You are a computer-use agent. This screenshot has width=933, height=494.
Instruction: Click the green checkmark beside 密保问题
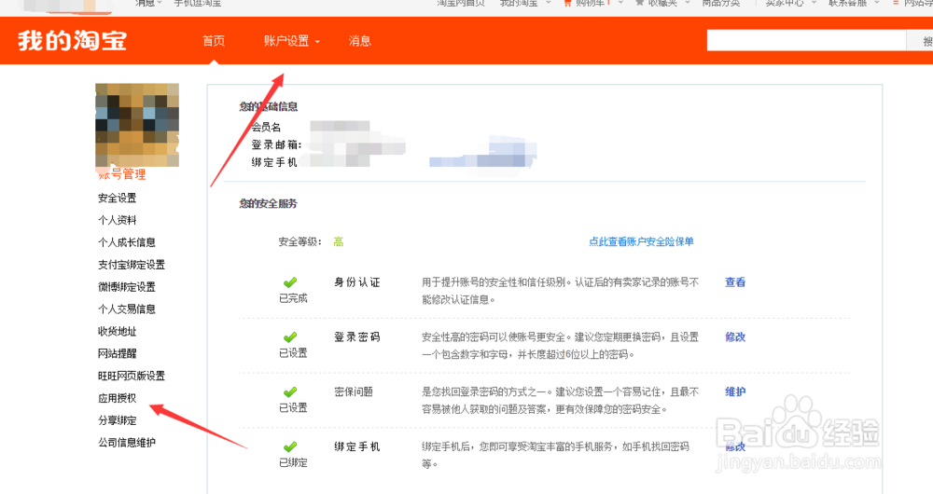point(290,391)
